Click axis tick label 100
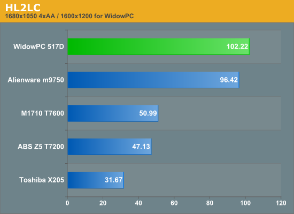Viewport: 294px width, 214px height. pos(245,203)
